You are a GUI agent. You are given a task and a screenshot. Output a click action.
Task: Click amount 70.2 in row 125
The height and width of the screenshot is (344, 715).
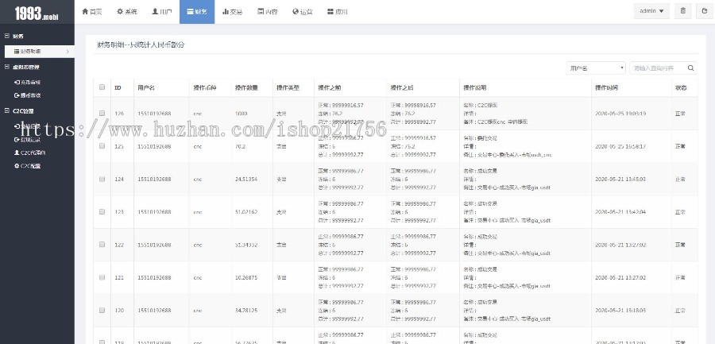240,146
